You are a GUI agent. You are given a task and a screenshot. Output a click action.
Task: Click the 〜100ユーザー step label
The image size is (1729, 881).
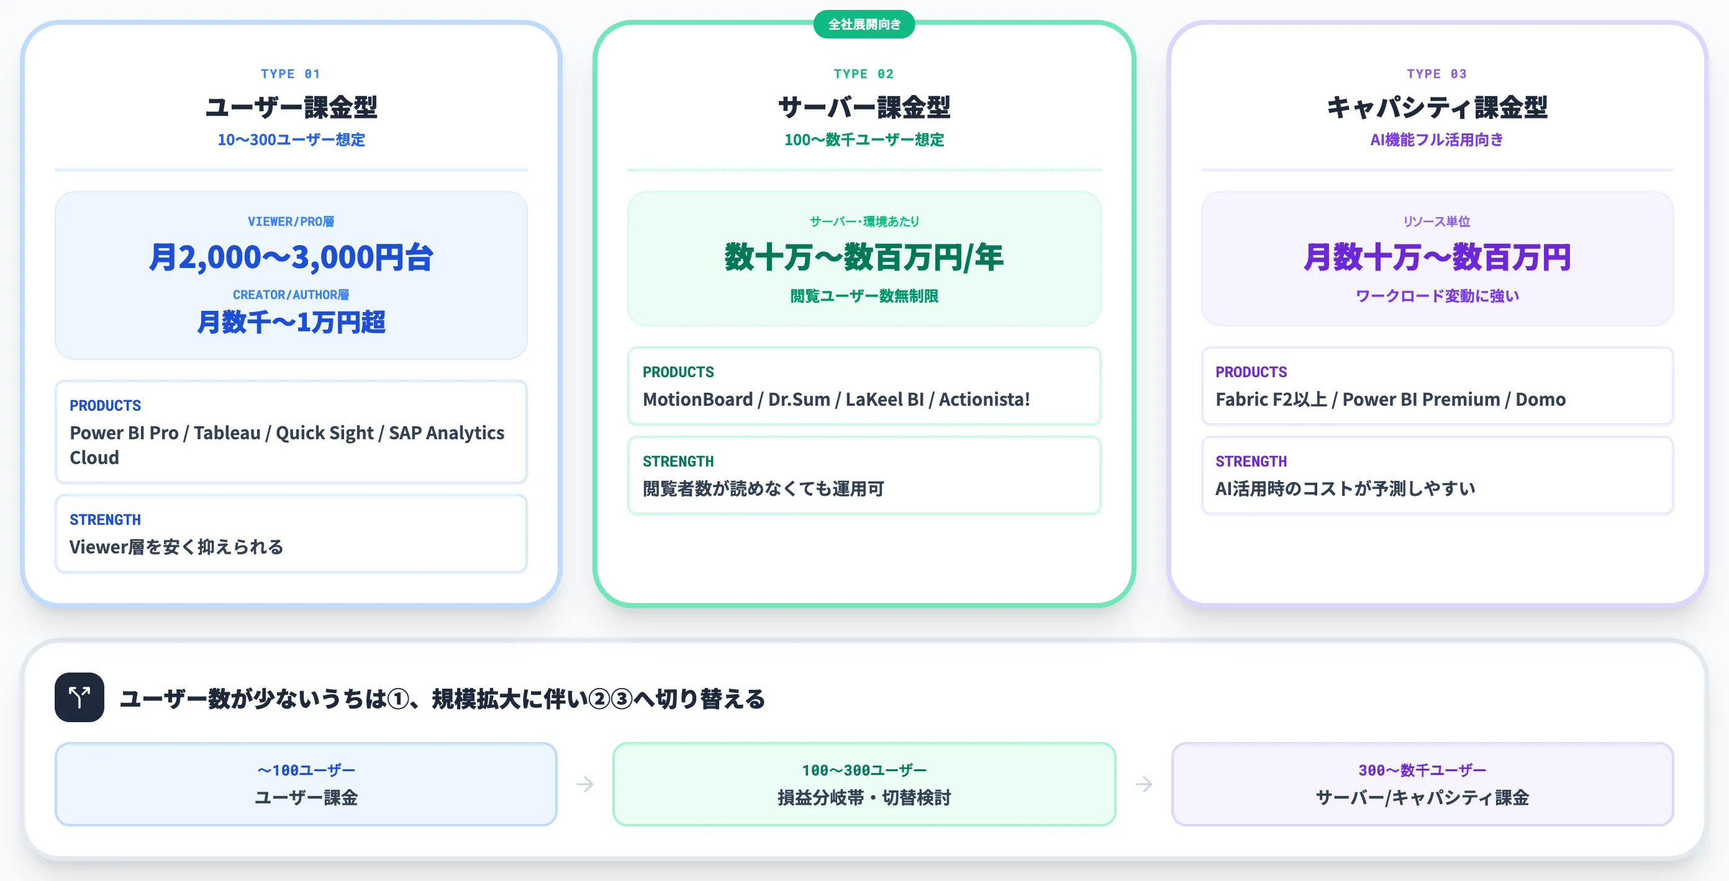[x=306, y=771]
